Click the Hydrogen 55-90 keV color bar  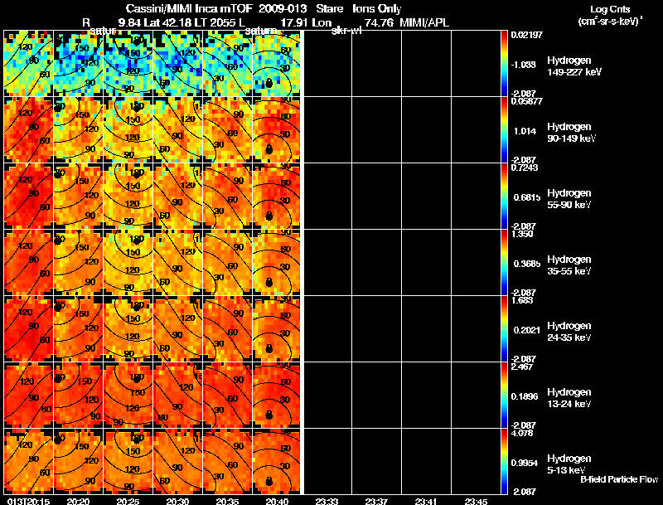click(504, 197)
